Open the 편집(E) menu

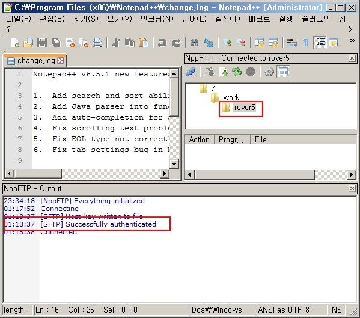[x=52, y=19]
